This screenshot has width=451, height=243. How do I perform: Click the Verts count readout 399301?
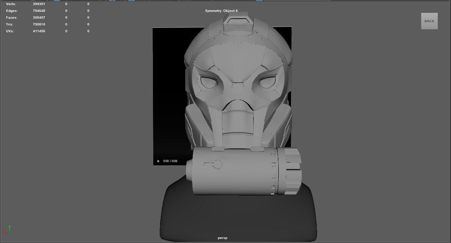[x=38, y=4]
